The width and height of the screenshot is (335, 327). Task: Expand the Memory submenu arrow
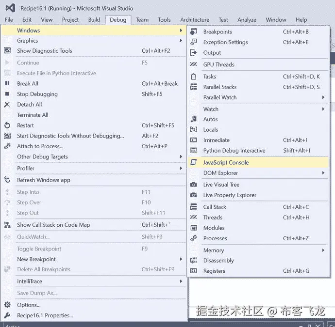(323, 250)
